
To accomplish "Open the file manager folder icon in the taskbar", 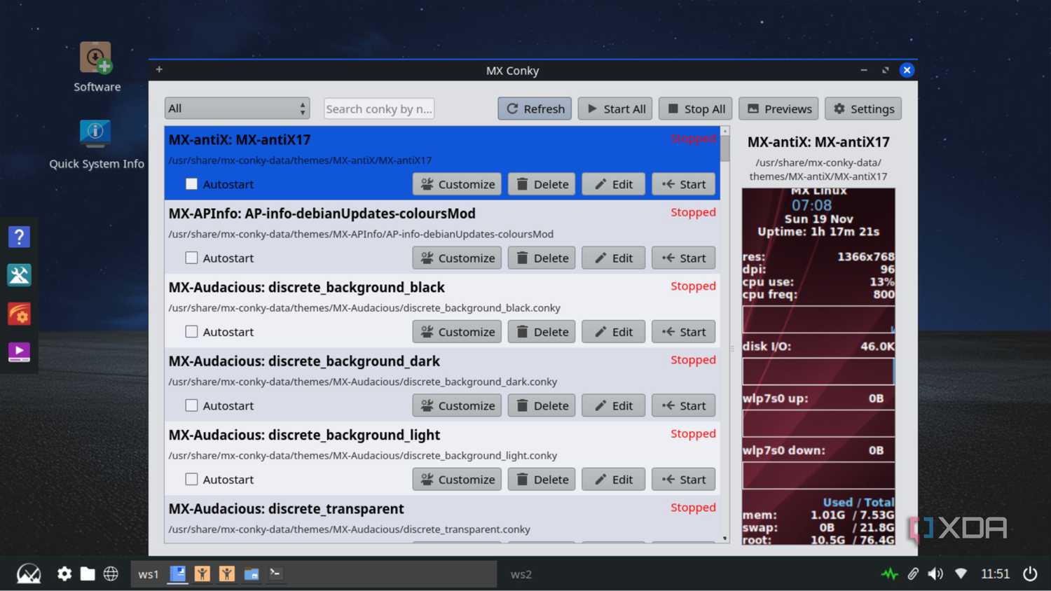I will 88,574.
